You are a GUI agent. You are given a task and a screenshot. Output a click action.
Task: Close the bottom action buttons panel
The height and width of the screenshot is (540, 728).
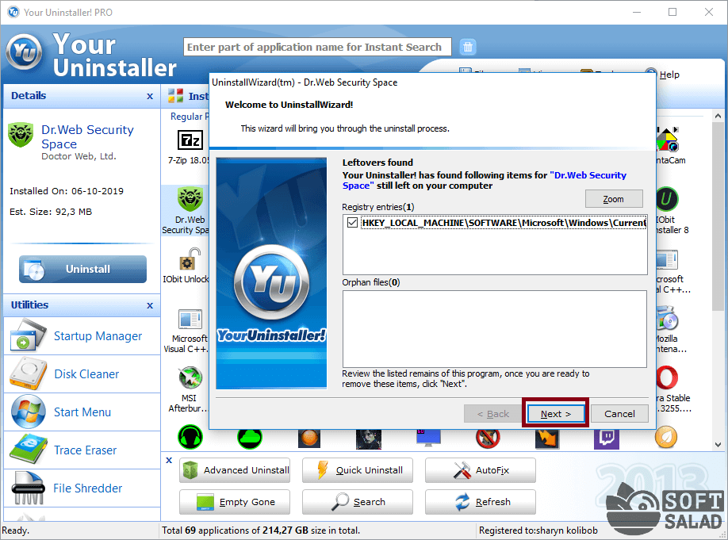coord(169,460)
